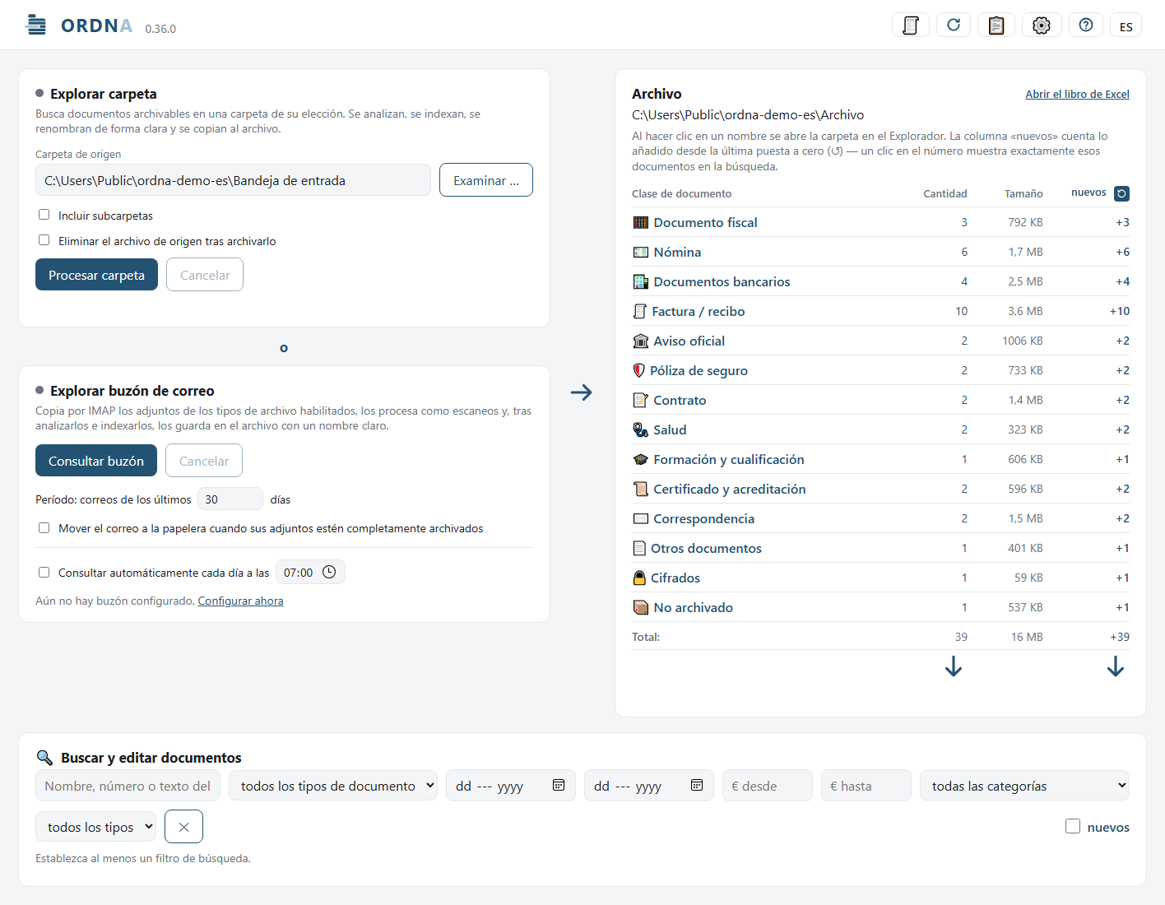Click the Contrato icon
The height and width of the screenshot is (905, 1165).
tap(641, 400)
